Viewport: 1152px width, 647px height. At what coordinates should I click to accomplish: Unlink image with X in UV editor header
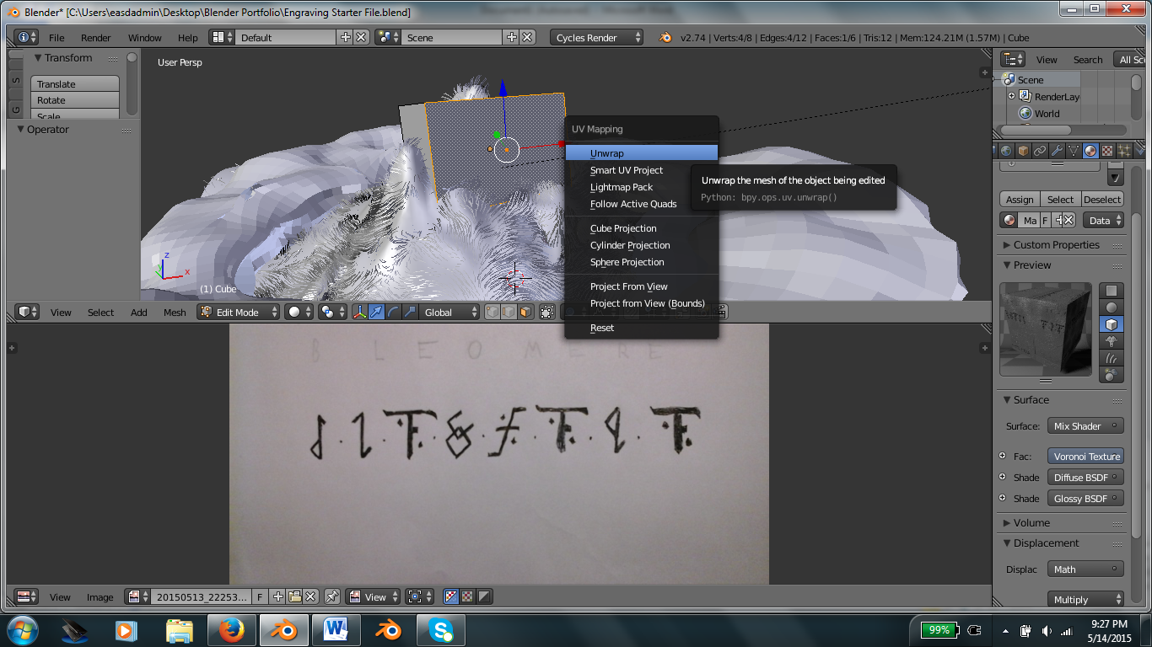[310, 597]
